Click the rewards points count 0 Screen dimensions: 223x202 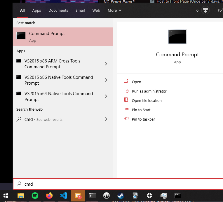pos(197,11)
